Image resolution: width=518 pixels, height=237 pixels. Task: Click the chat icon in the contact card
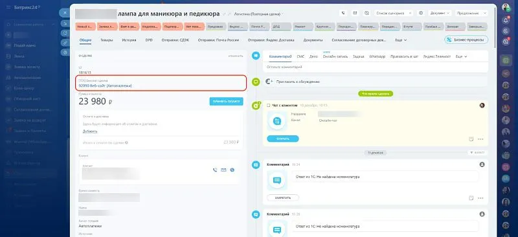(x=232, y=170)
